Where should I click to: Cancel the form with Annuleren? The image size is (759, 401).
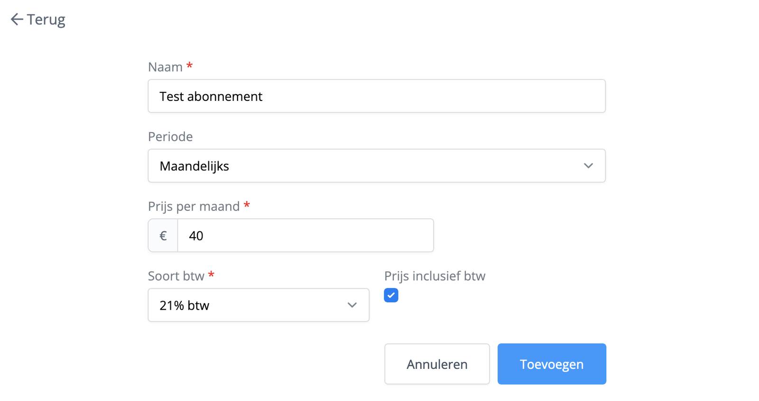(x=436, y=364)
